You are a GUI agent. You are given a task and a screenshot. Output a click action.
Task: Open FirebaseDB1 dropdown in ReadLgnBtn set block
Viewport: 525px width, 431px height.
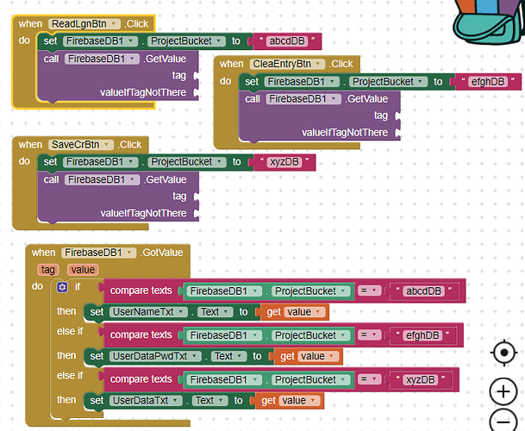point(100,41)
